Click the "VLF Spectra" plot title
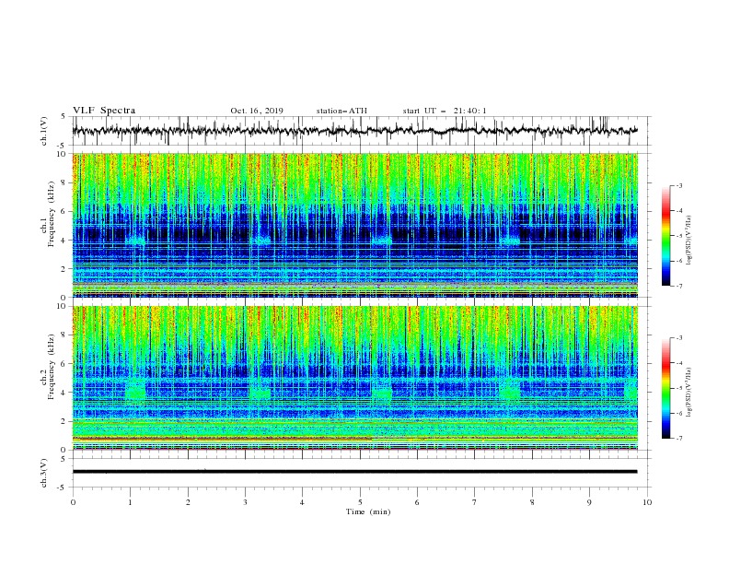 tap(104, 111)
